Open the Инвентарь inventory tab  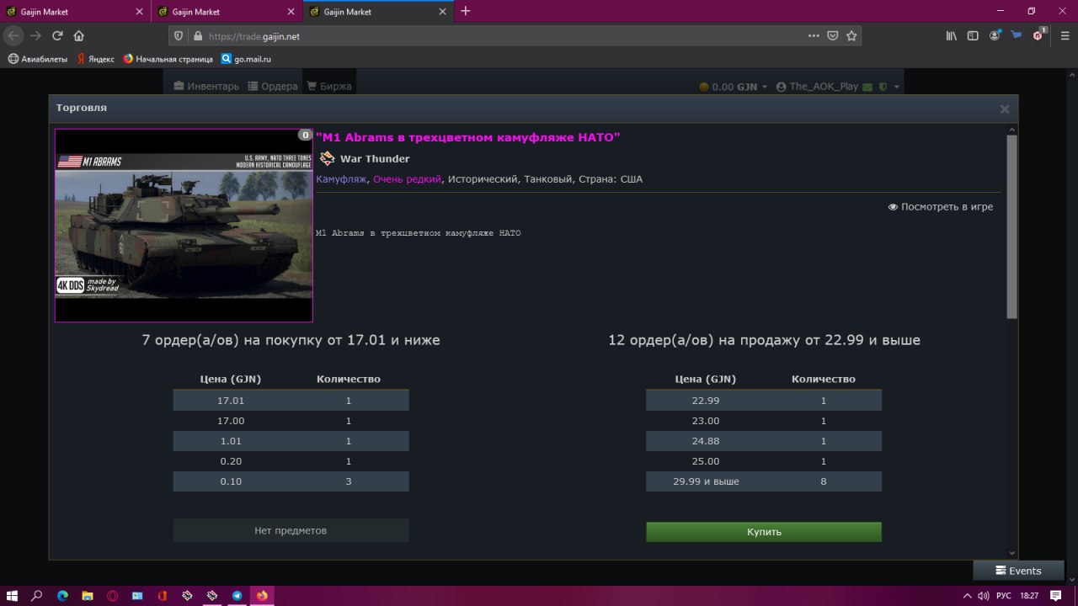click(206, 87)
